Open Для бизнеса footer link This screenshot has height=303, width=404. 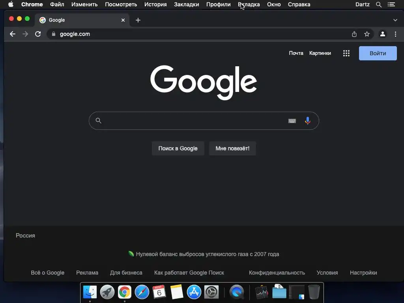[x=126, y=273]
